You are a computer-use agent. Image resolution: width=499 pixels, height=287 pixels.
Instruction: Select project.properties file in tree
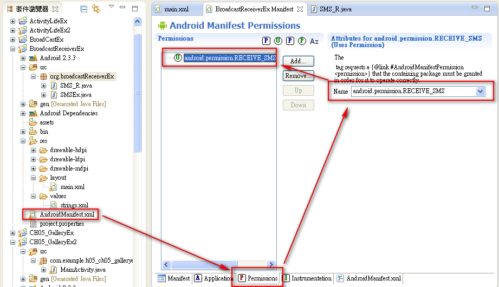pos(62,224)
